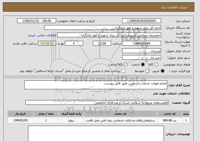Click the service name cell سایرفعالیت‌های مددکاری اجتماعی
Viewport: 200px width, 141px height.
click(x=121, y=120)
